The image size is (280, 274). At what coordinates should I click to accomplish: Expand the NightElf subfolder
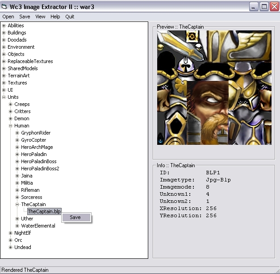[x=11, y=233]
